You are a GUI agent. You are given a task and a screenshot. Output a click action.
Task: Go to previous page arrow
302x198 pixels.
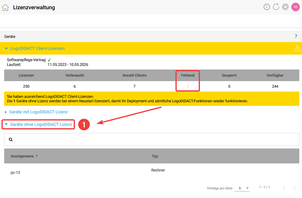[284, 188]
